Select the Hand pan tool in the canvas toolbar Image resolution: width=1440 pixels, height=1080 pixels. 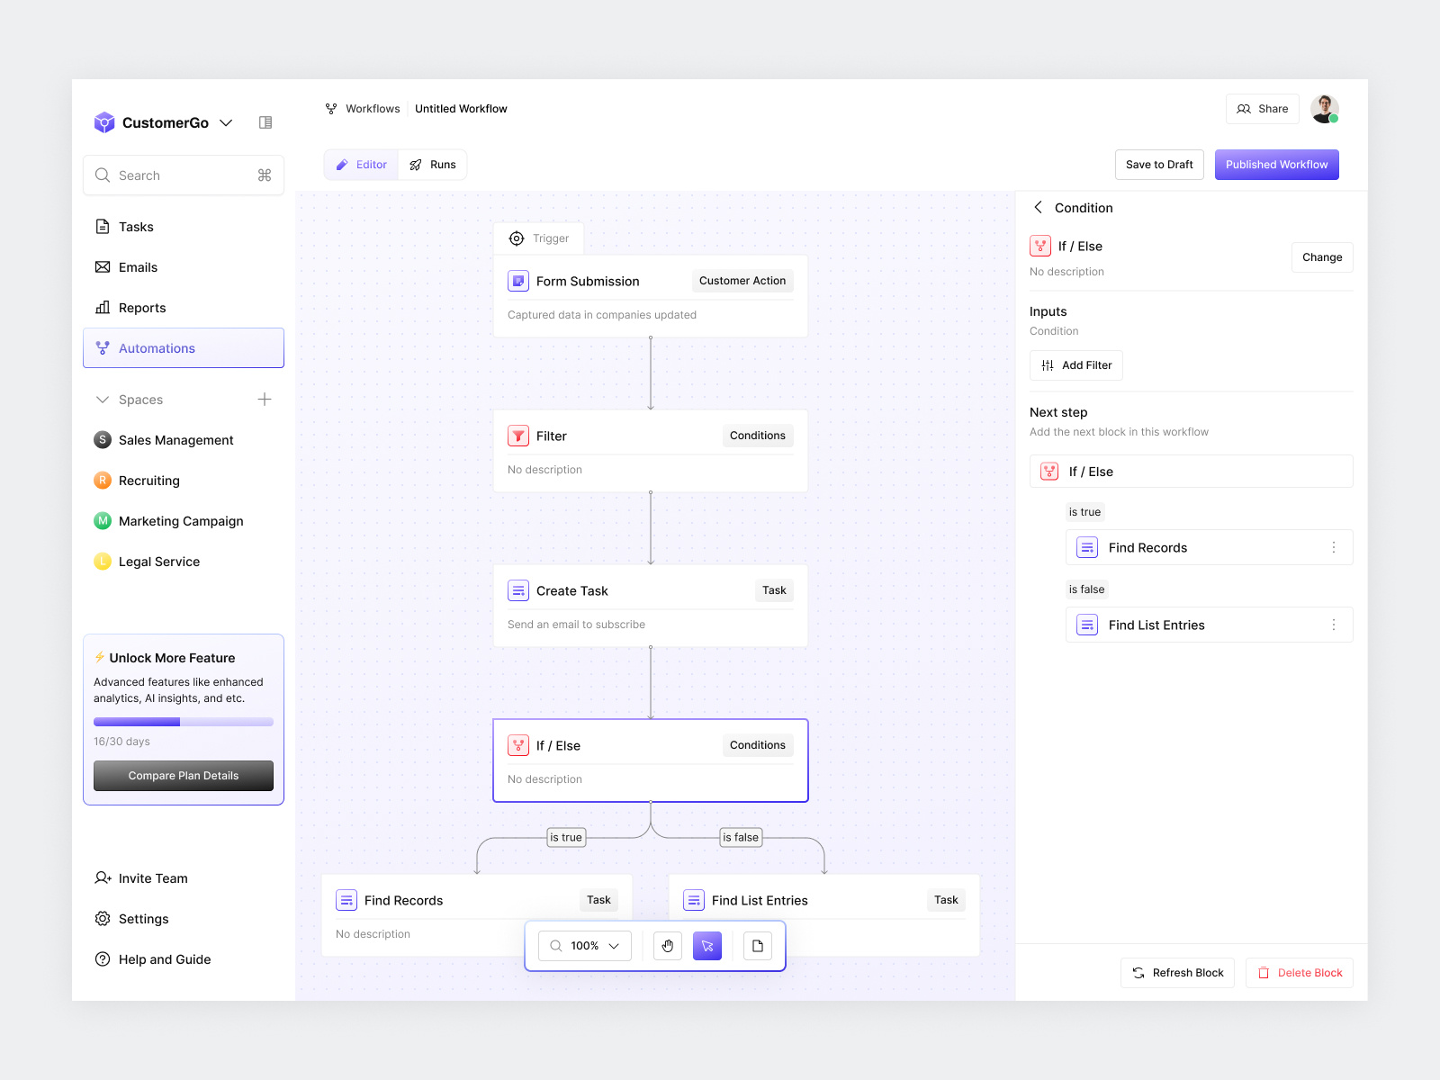(667, 946)
